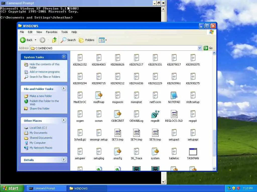
Task: Click Share this folder link
Action: tap(39, 108)
